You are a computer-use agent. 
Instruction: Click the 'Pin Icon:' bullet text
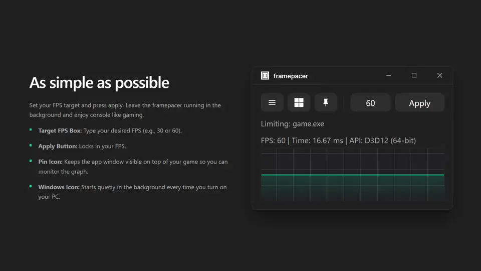(x=50, y=162)
